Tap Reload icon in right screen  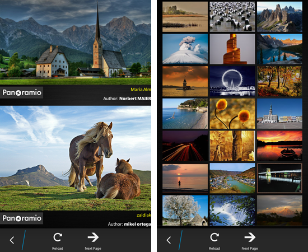214,237
